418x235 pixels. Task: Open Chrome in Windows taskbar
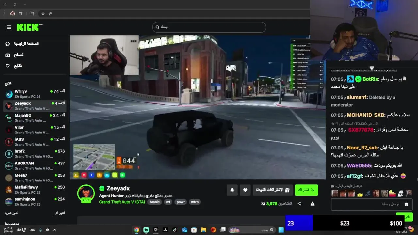point(137,230)
